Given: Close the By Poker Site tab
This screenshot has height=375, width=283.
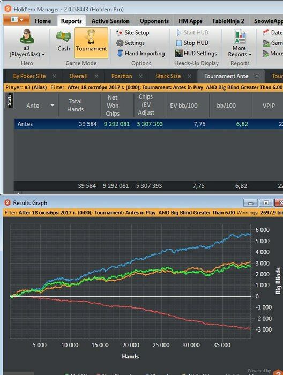Looking at the screenshot, I should coord(54,76).
